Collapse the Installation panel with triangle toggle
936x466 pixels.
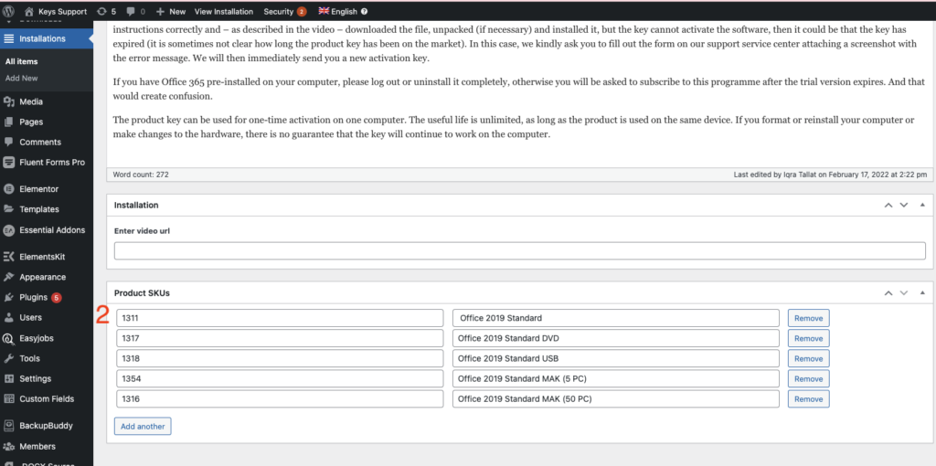(921, 206)
